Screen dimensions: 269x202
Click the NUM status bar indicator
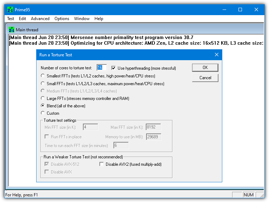point(248,195)
